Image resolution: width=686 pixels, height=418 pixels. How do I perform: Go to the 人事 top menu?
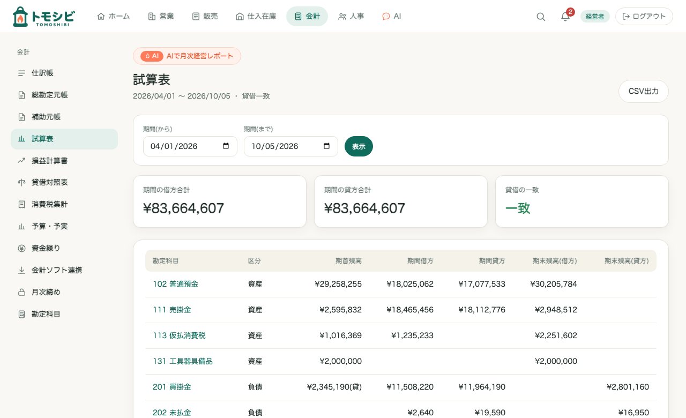coord(351,17)
